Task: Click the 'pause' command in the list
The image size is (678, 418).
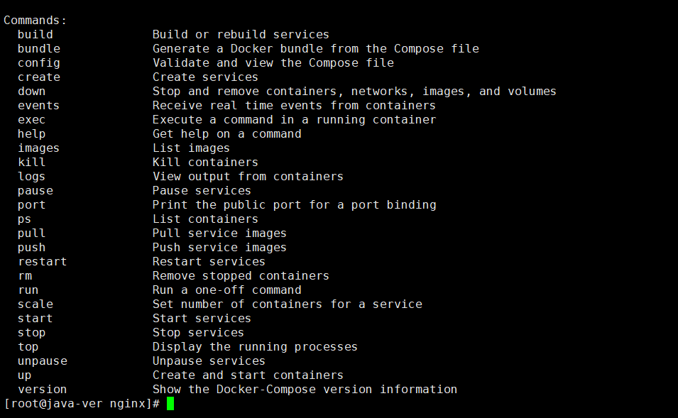Action: (x=35, y=190)
